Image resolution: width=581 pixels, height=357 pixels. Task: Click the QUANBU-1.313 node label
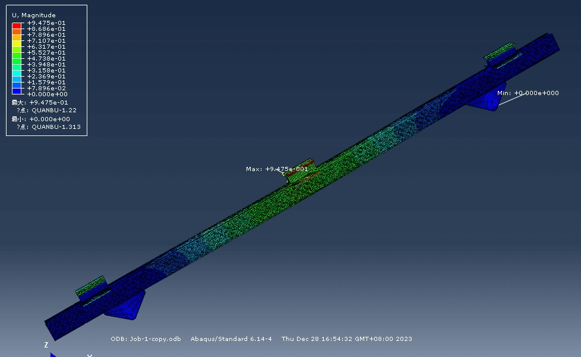pos(56,127)
